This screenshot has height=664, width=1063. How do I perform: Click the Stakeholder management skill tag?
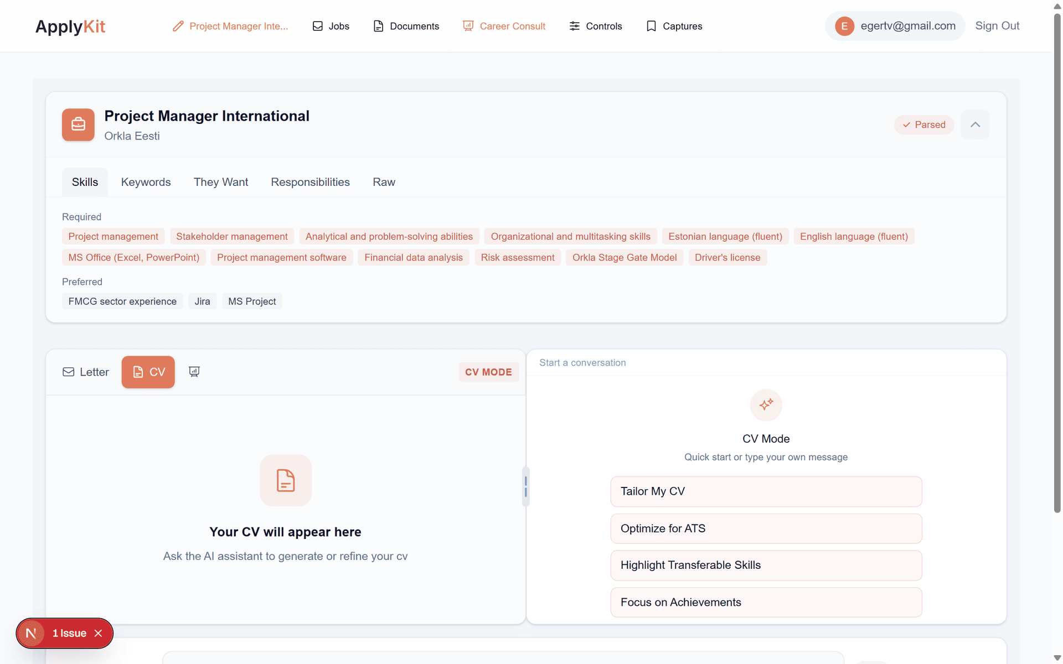[x=232, y=236]
